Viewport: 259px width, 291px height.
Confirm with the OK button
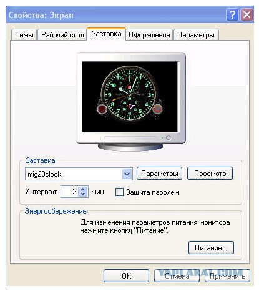click(x=126, y=276)
